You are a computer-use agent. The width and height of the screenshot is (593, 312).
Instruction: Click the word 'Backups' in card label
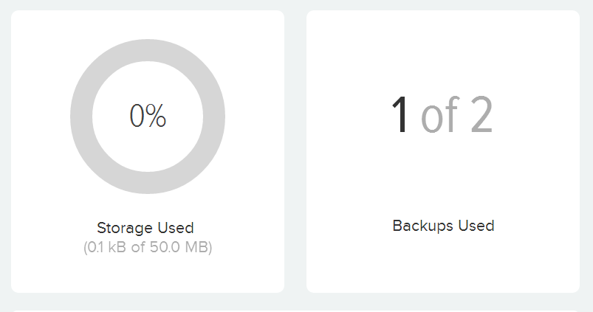tap(423, 226)
